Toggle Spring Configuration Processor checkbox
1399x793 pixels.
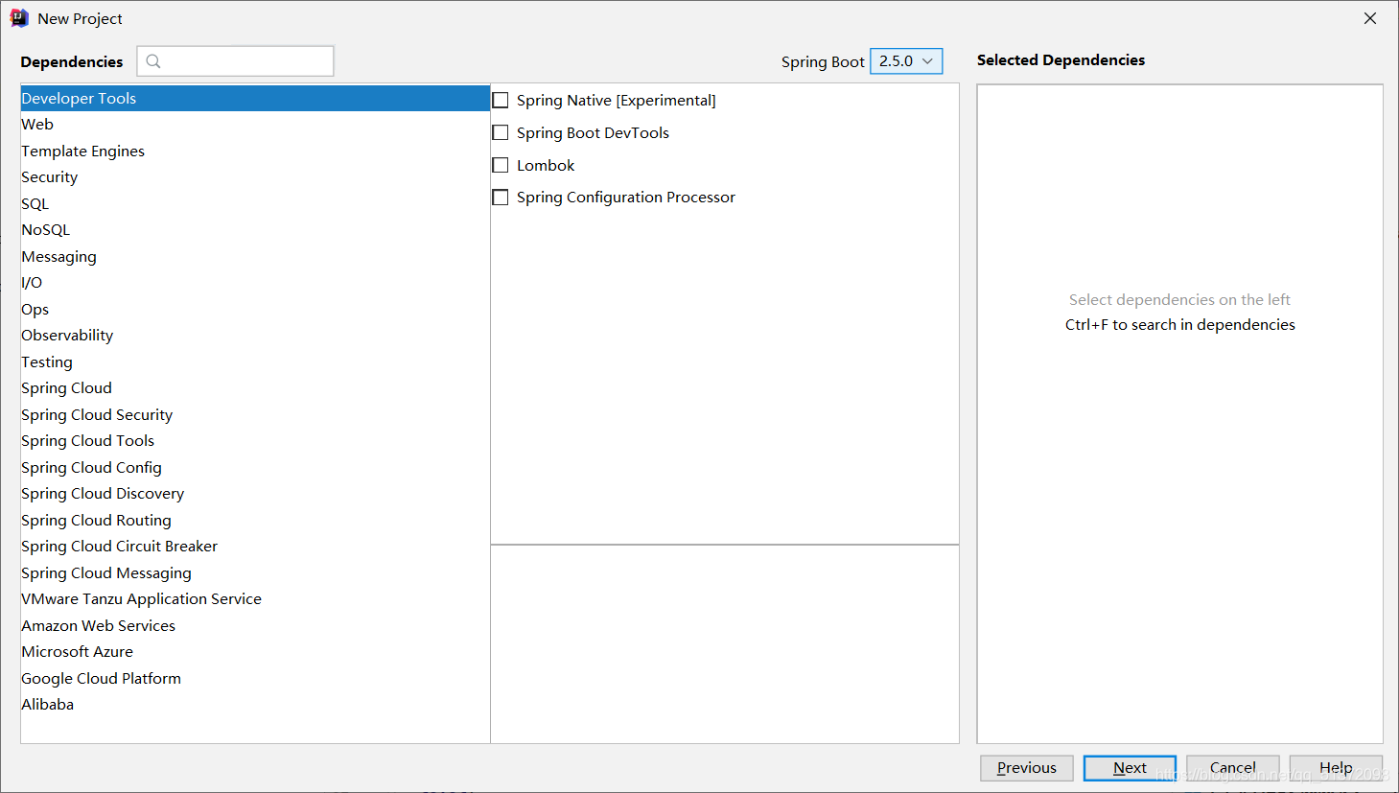(501, 198)
